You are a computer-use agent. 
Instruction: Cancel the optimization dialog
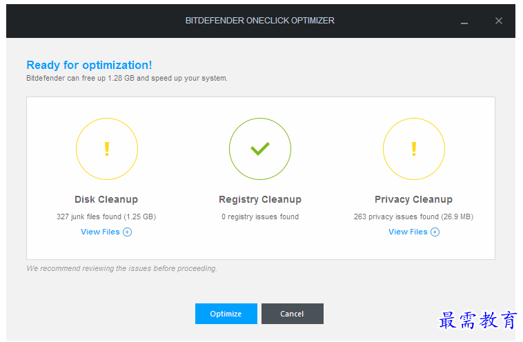click(x=292, y=314)
